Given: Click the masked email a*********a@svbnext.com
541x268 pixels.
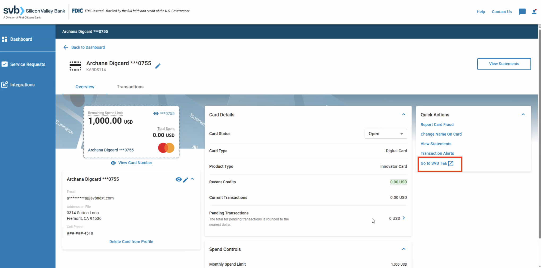Looking at the screenshot, I should click(x=90, y=198).
